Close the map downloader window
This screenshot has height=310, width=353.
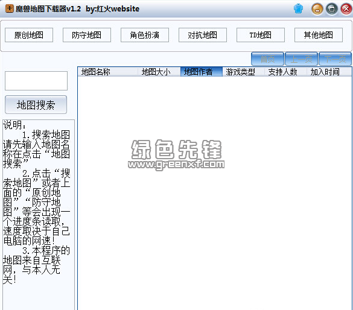coord(346,9)
